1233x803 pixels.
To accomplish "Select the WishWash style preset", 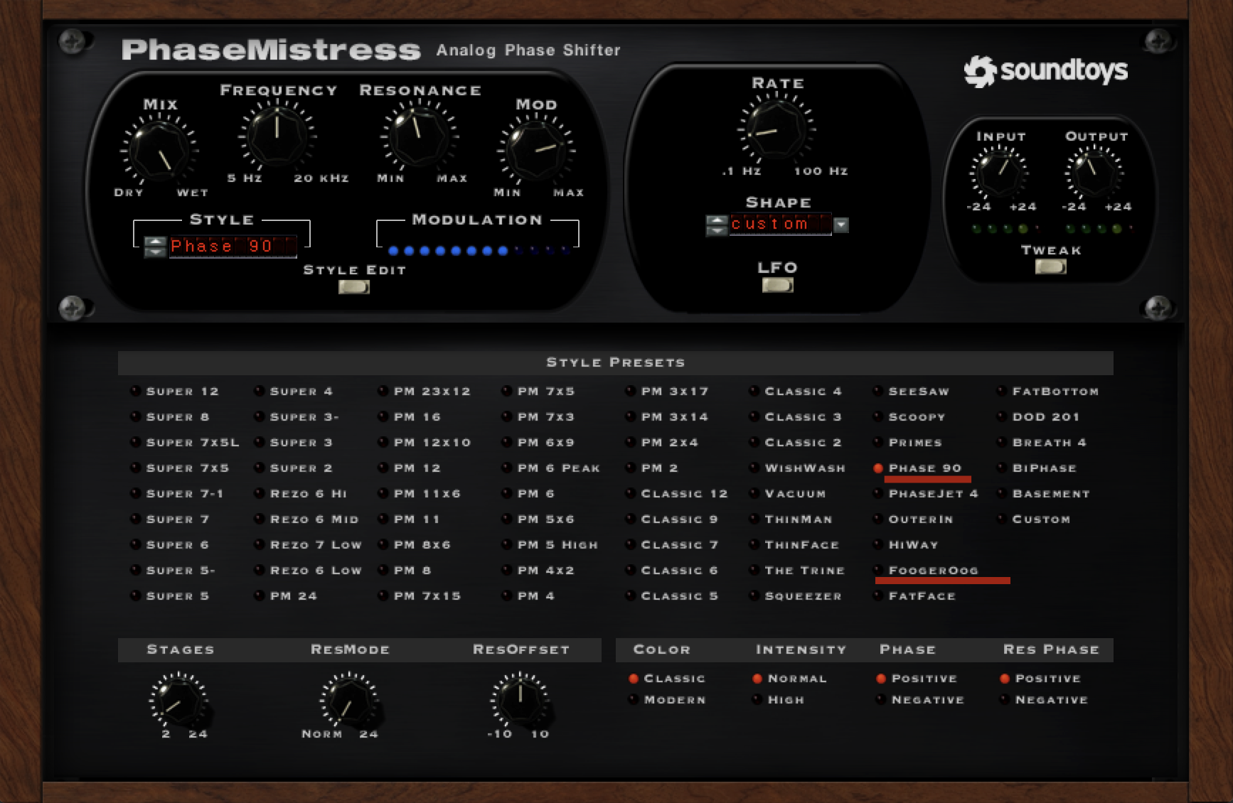I will tap(798, 468).
